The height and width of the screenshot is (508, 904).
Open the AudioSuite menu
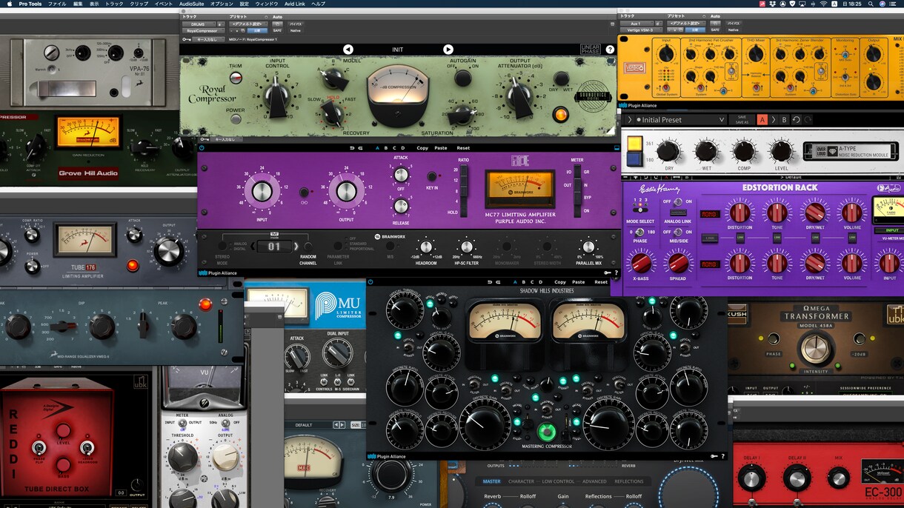pos(191,4)
